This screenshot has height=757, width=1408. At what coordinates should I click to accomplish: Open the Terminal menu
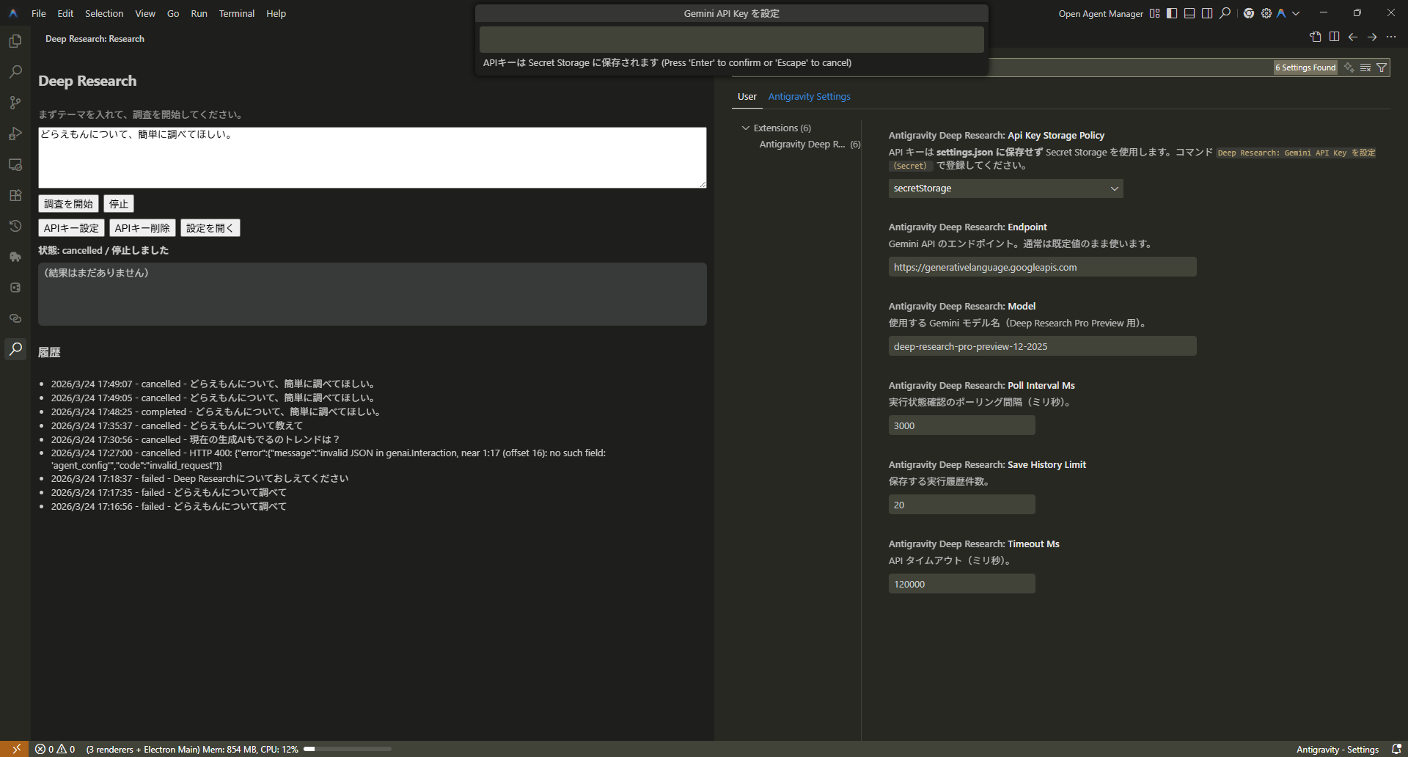236,13
